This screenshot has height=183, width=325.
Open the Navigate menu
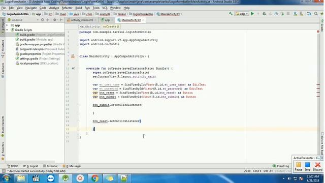31,8
